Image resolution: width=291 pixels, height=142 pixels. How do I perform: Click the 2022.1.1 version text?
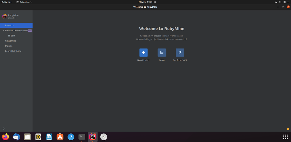(x=12, y=18)
